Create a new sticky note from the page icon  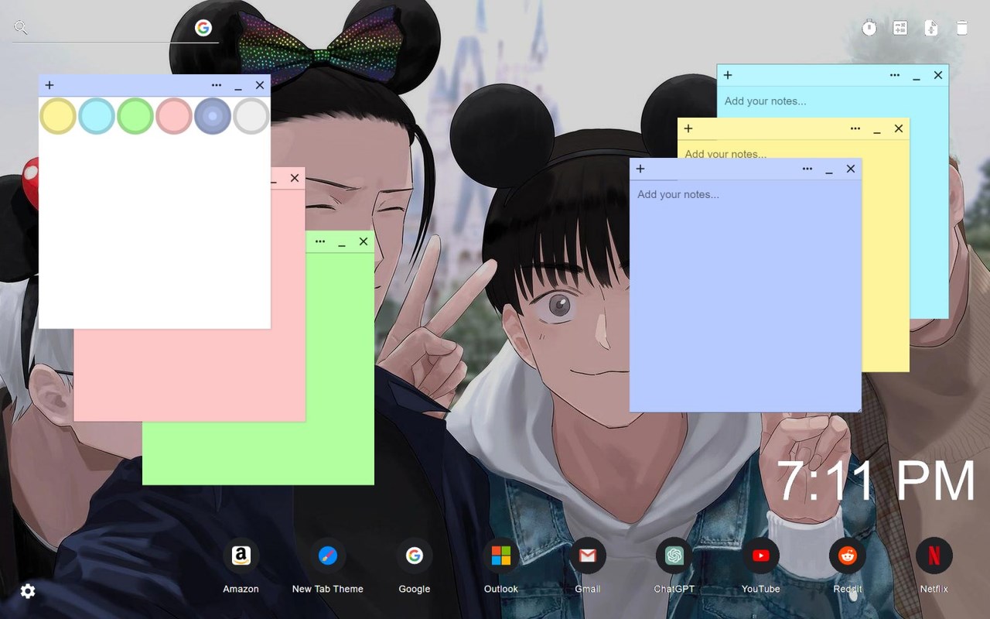click(x=931, y=28)
